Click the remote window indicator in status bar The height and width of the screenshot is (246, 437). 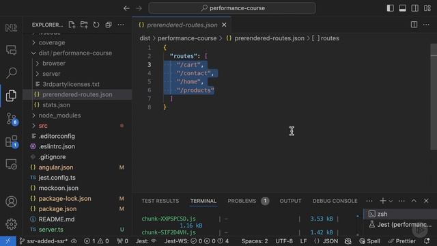[x=8, y=241]
